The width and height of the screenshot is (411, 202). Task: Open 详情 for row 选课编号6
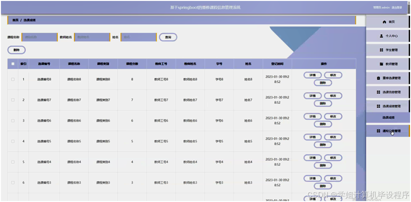313,117
